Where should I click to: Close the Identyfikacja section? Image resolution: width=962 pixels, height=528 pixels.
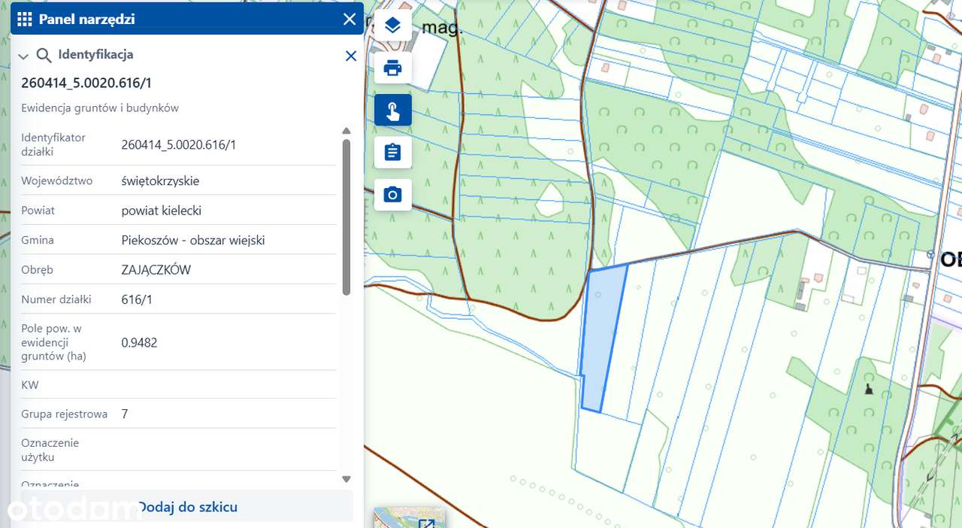click(350, 56)
